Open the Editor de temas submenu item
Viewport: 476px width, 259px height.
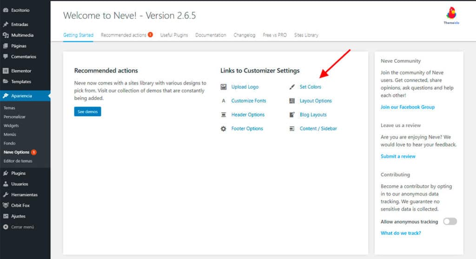tap(18, 161)
